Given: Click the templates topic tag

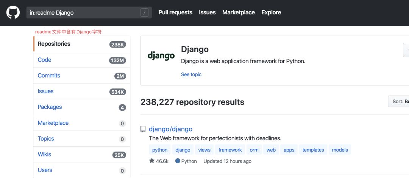Looking at the screenshot, I should (313, 150).
